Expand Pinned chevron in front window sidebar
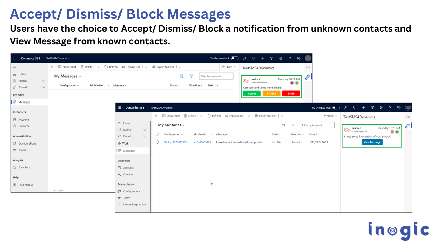The image size is (437, 246). click(145, 136)
